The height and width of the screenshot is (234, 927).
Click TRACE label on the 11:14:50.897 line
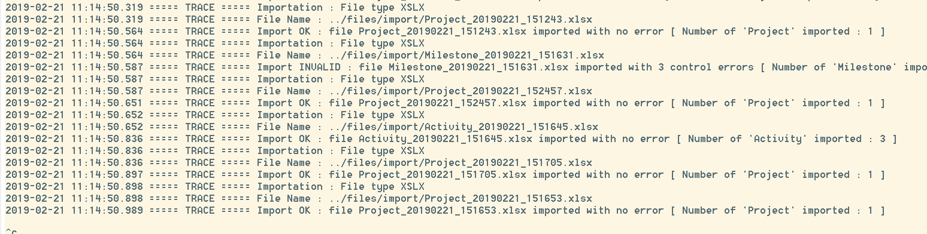200,174
